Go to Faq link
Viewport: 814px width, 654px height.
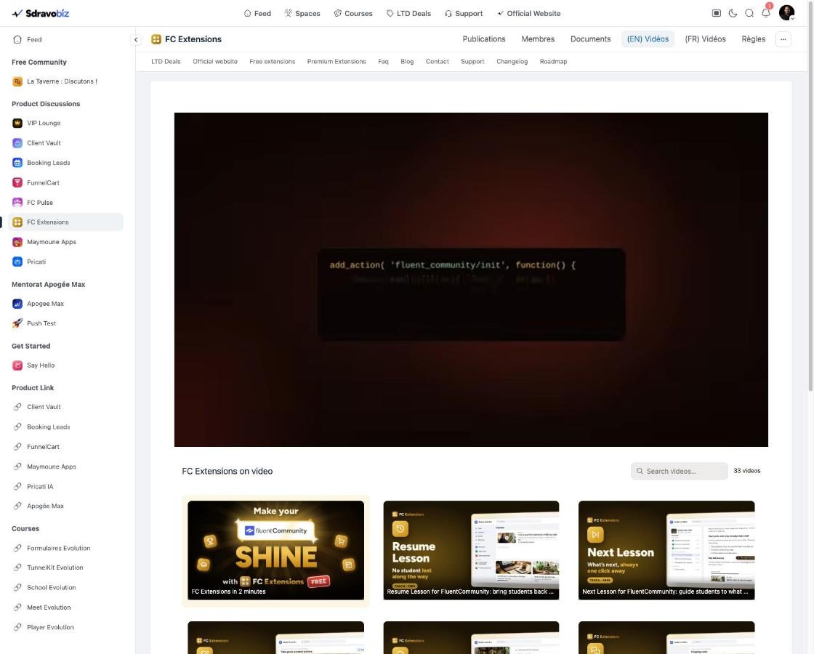(383, 61)
